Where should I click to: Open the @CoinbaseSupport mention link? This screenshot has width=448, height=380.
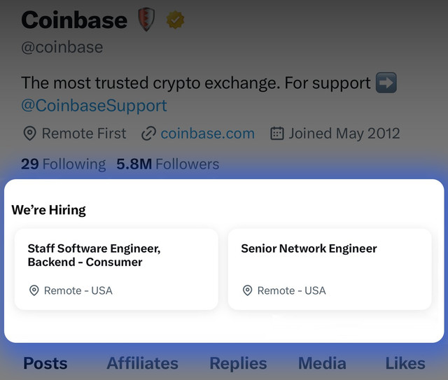(x=94, y=106)
